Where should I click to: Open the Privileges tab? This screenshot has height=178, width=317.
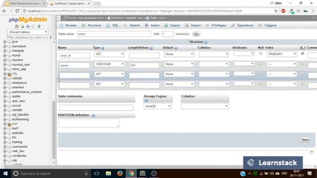216,25
